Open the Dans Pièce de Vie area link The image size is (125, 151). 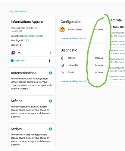coord(18,11)
